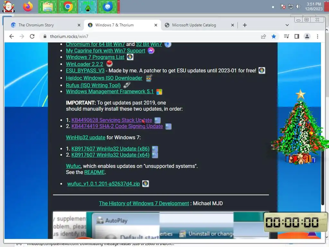Click the Windows flag icon beside WMF 5.1
329x247 pixels.
pyautogui.click(x=159, y=92)
